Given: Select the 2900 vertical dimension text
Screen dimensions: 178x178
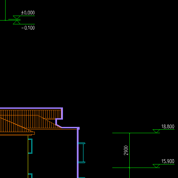Looking at the screenshot, I should [126, 151].
